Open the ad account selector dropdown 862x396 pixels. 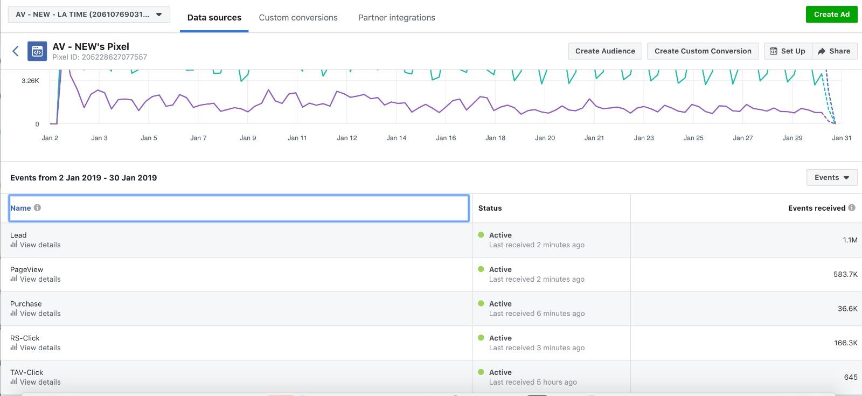pyautogui.click(x=89, y=15)
